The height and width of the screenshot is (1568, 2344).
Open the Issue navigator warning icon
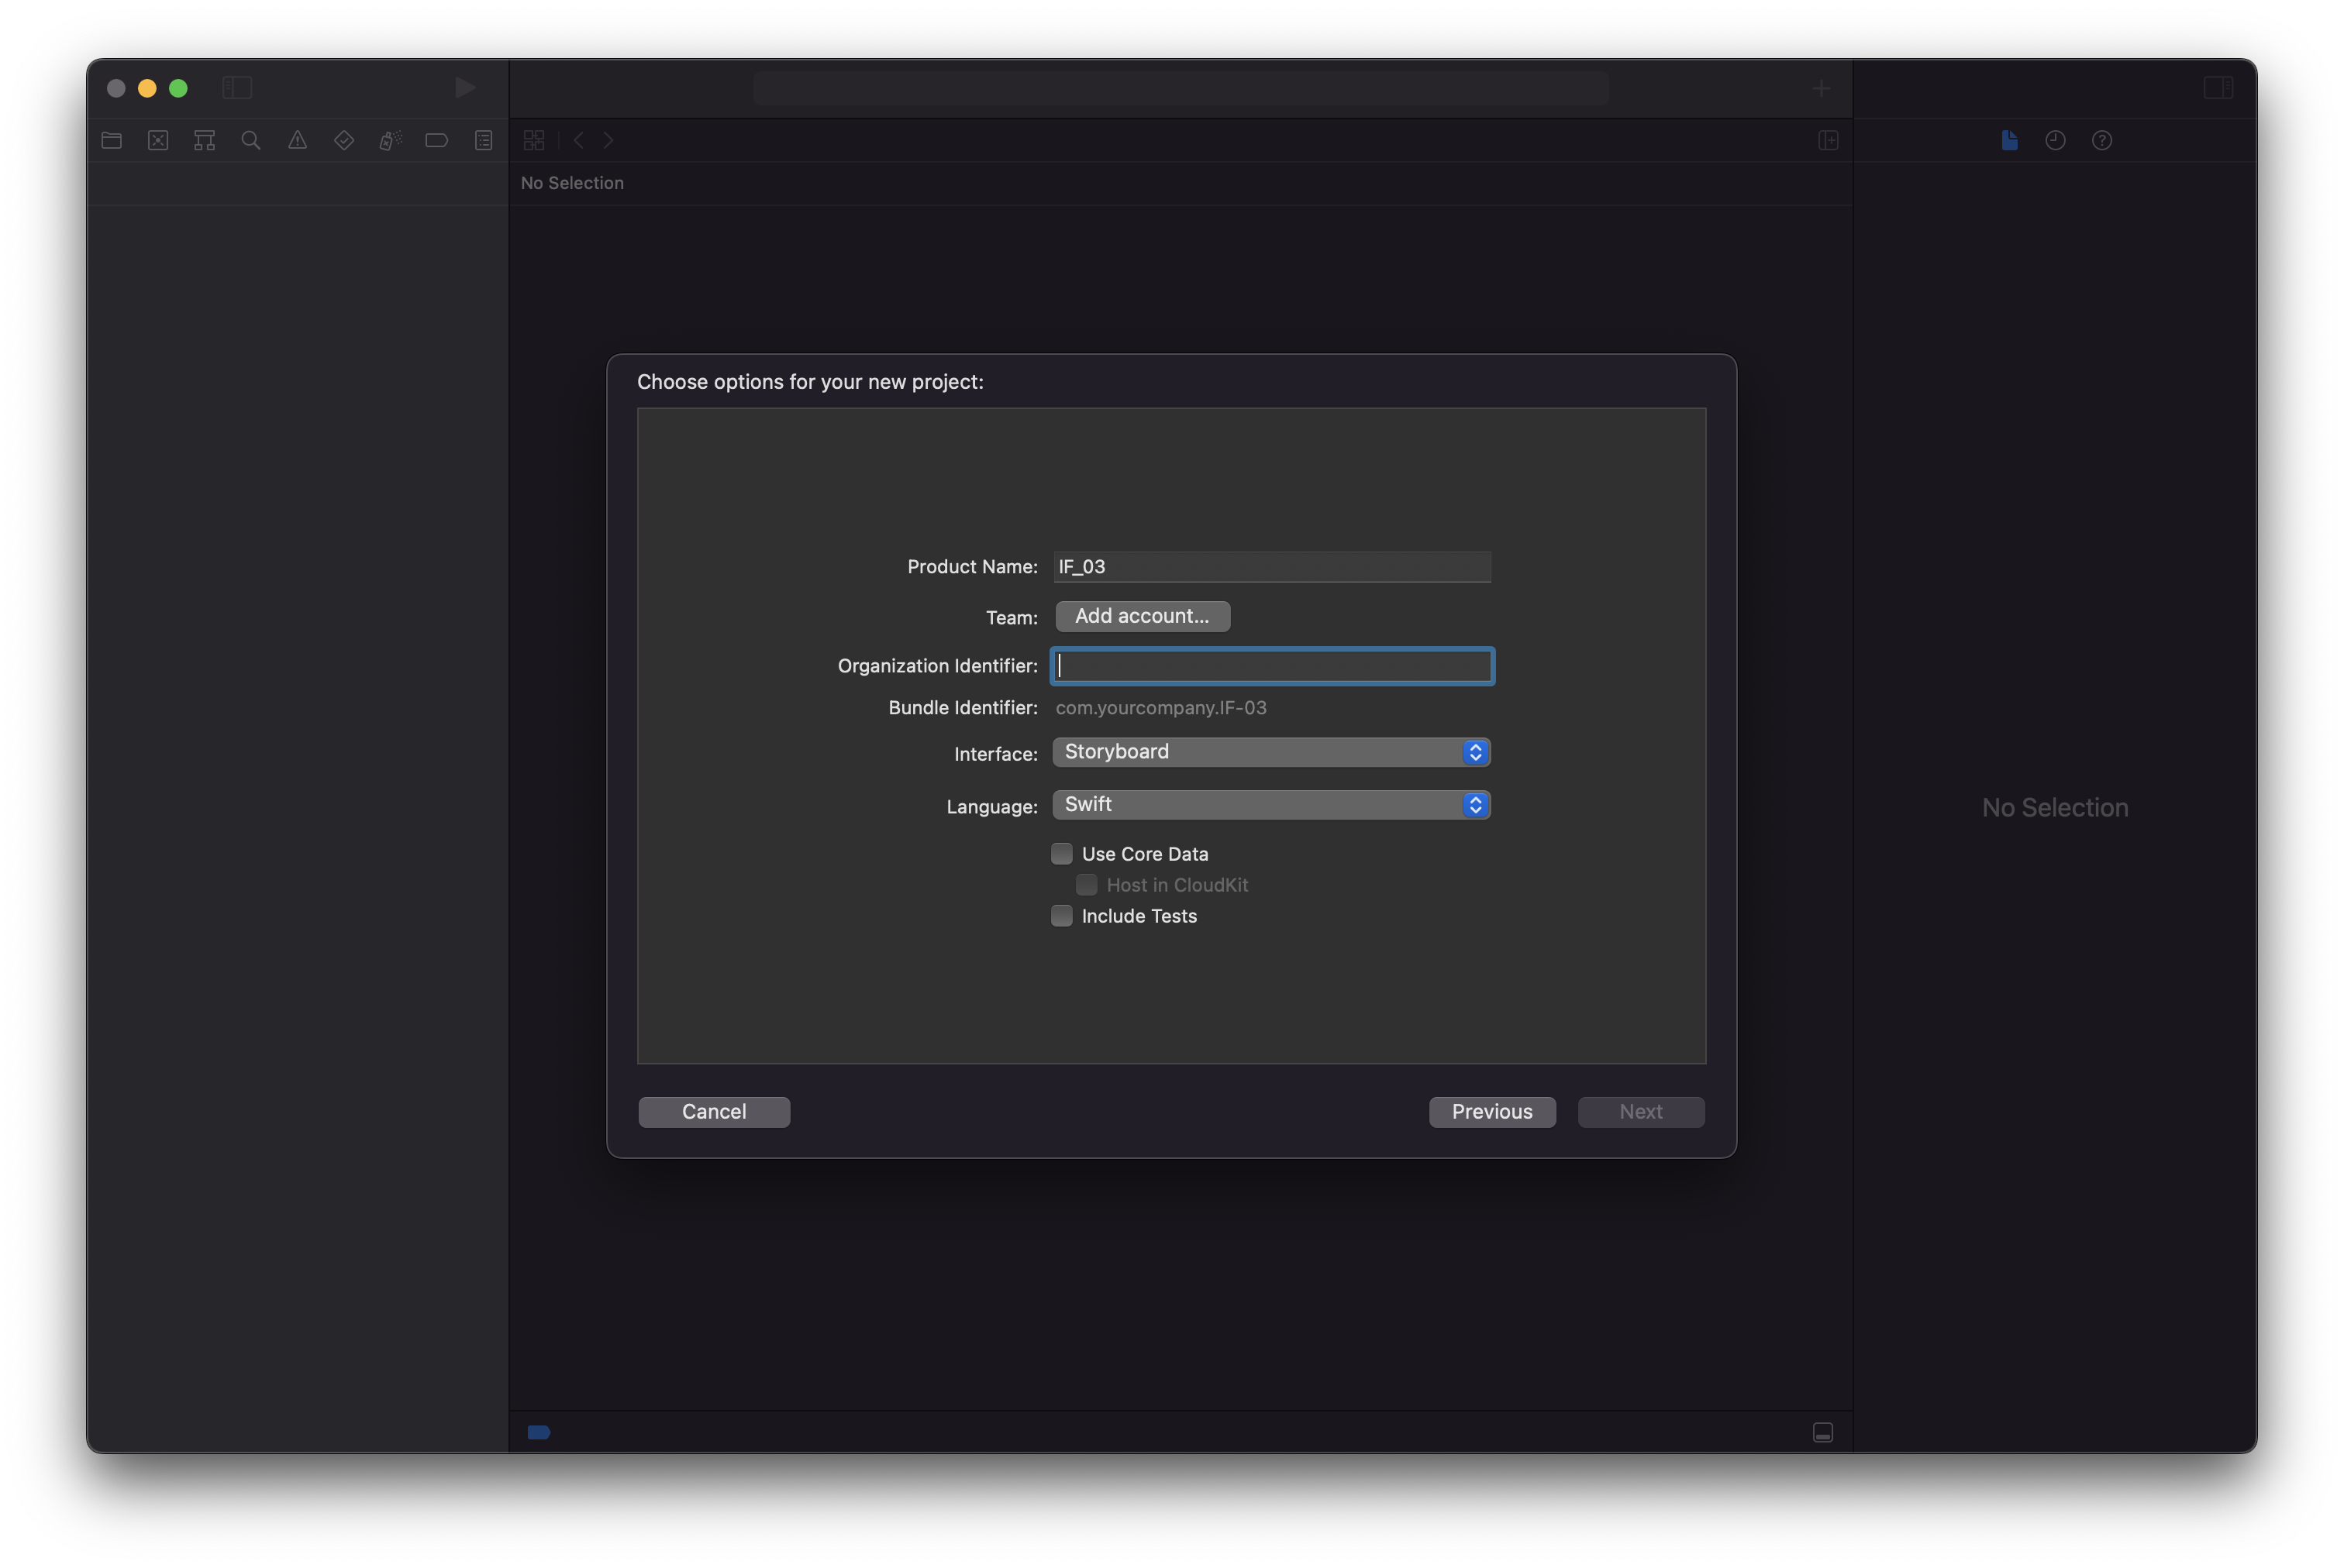click(297, 140)
